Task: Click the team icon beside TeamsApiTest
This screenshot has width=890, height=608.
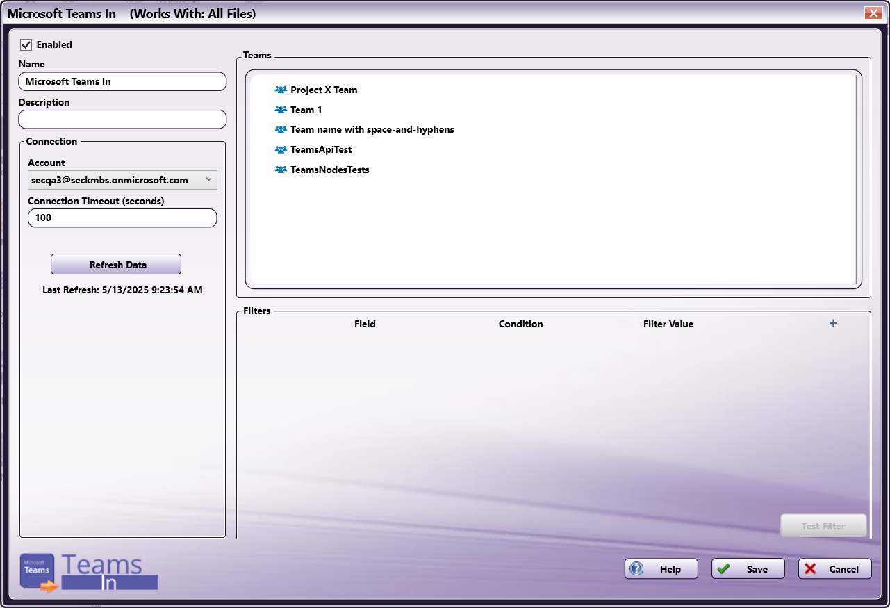Action: [281, 149]
